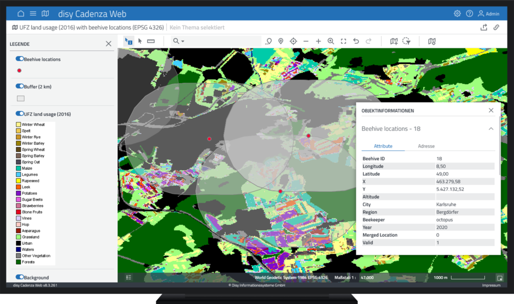Click the Rapeseed yellow legend swatch
This screenshot has height=304, width=514.
(x=19, y=181)
